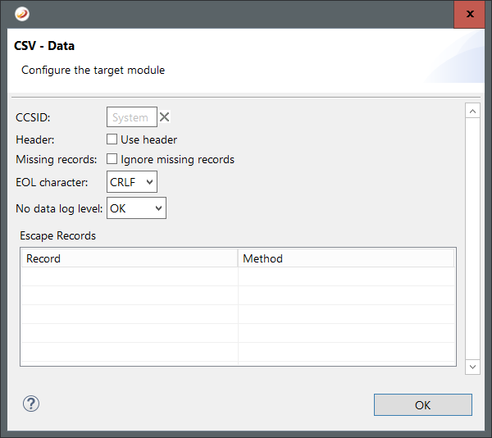Click the Method column header
492x438 pixels.
pyautogui.click(x=346, y=258)
